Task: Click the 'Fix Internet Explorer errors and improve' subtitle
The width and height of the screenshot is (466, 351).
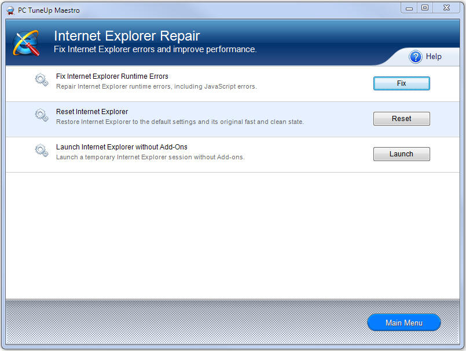Action: tap(155, 49)
